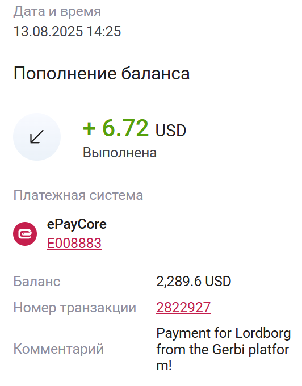302x386 pixels.
Task: Open the E008883 account link
Action: tap(74, 243)
